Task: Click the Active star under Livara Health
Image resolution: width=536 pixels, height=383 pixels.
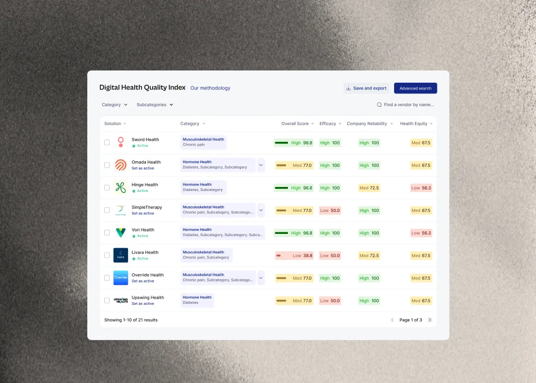Action: click(x=134, y=259)
